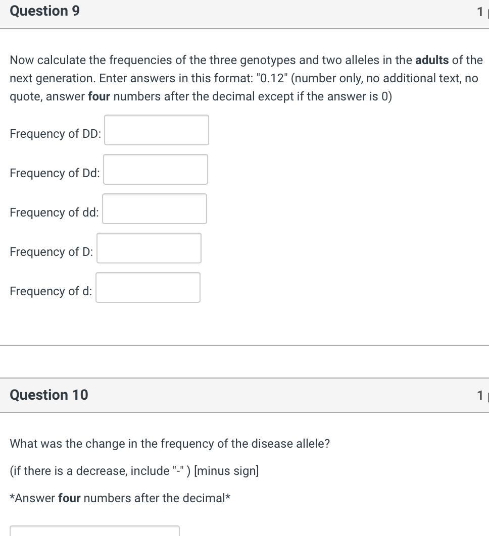Select the Question 10 header
Screen dimensions: 489x536
(48, 395)
